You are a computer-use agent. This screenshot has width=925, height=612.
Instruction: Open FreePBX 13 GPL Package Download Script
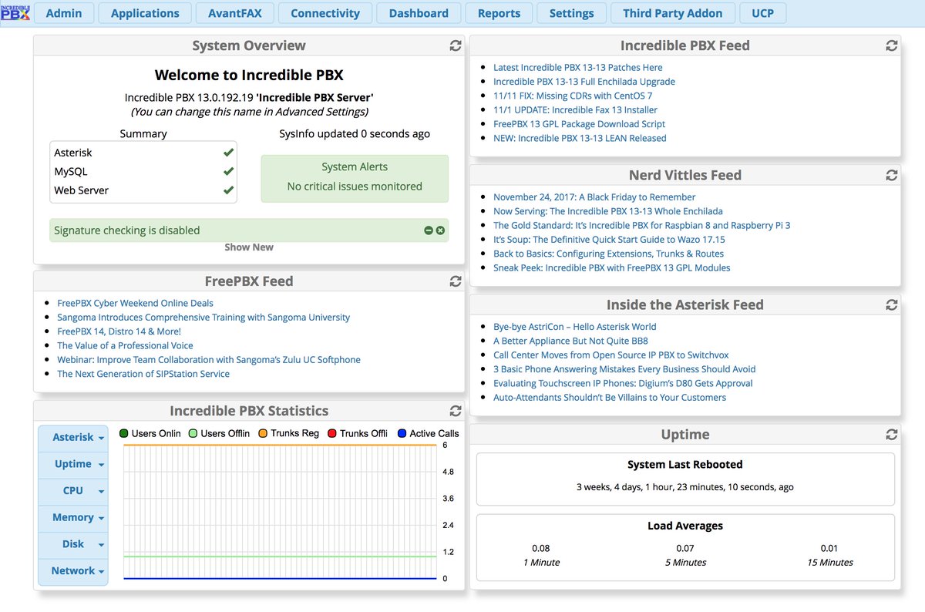pos(579,124)
